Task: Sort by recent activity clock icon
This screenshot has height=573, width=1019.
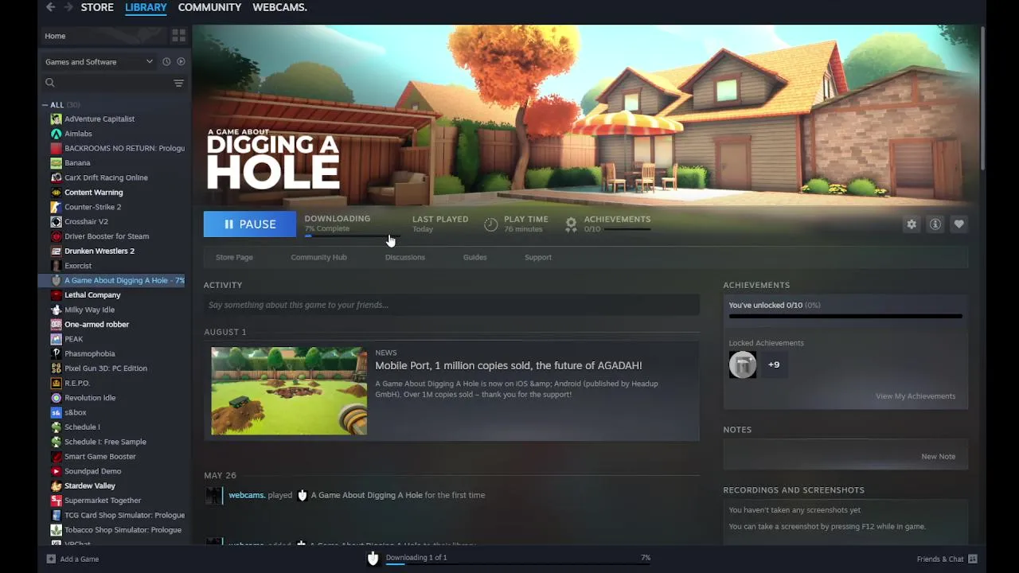Action: pyautogui.click(x=166, y=61)
